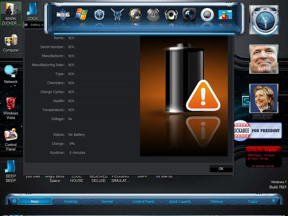Click OK in the battery information dialog
The height and width of the screenshot is (216, 288).
point(221,169)
